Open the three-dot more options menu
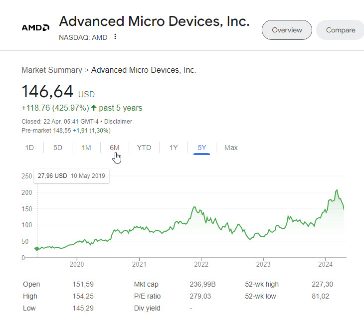Image resolution: width=364 pixels, height=320 pixels. click(x=115, y=36)
